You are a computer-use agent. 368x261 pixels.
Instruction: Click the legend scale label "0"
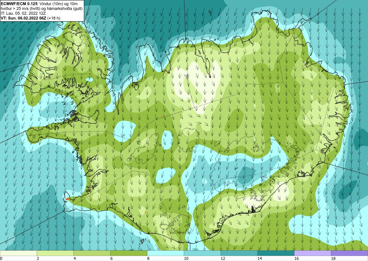click(1, 258)
